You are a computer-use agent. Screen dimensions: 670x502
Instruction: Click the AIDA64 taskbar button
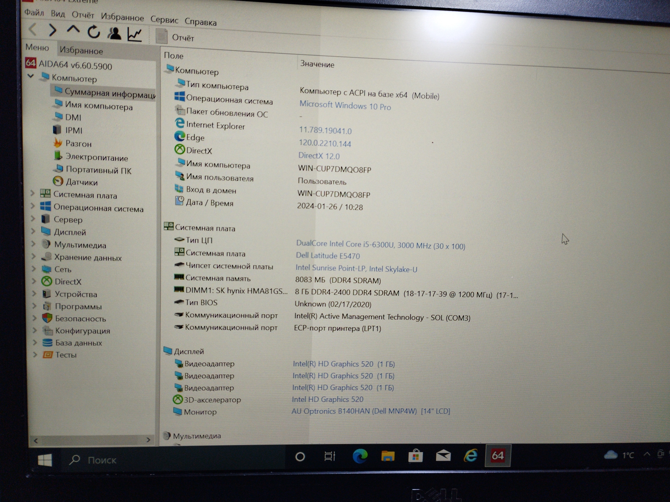(498, 455)
